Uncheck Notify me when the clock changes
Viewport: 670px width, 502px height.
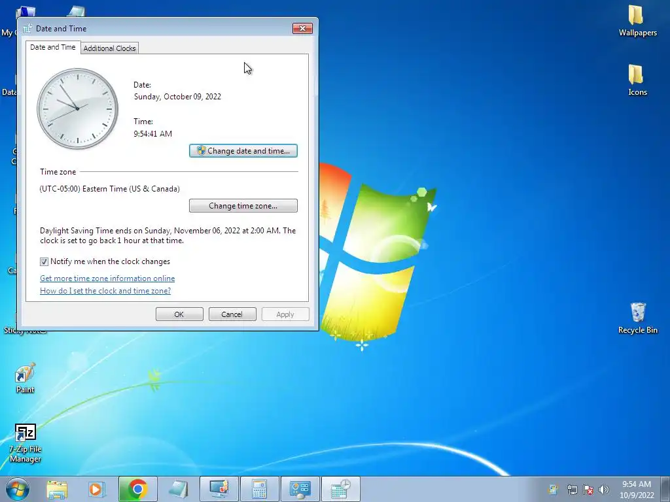(44, 261)
